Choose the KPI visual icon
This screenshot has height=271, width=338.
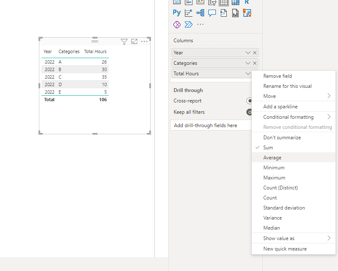pos(200,2)
